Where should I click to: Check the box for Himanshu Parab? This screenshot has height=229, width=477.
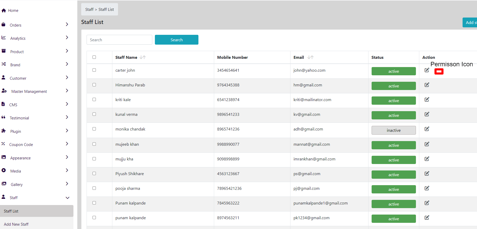(x=94, y=85)
